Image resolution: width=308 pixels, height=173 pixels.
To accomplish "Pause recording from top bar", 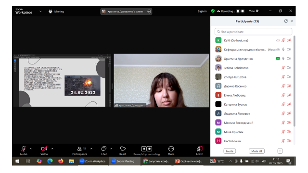I will 238,11.
